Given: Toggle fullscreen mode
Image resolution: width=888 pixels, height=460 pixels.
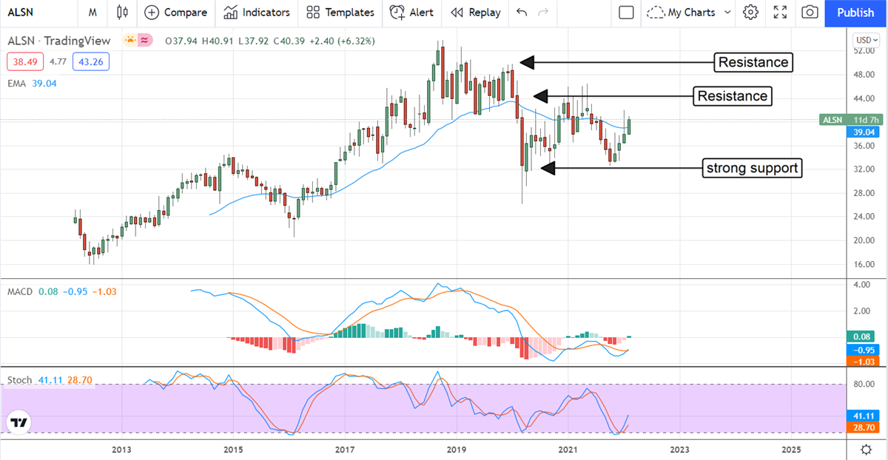Looking at the screenshot, I should pos(780,13).
